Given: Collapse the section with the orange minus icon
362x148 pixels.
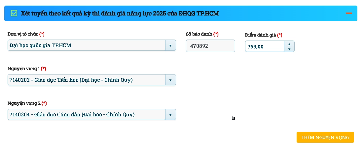Looking at the screenshot, I should click(x=349, y=13).
